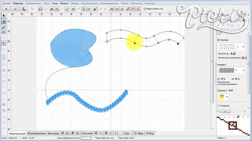The height and width of the screenshot is (141, 252).
Task: Click the first H-bracket alignment icon
Action: click(x=111, y=9)
